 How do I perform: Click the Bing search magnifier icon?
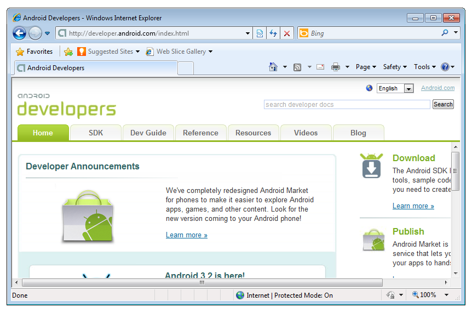(445, 32)
